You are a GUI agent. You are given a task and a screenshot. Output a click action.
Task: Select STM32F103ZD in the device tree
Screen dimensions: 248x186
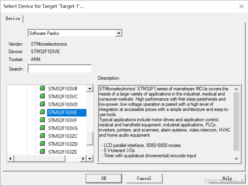[63, 144]
